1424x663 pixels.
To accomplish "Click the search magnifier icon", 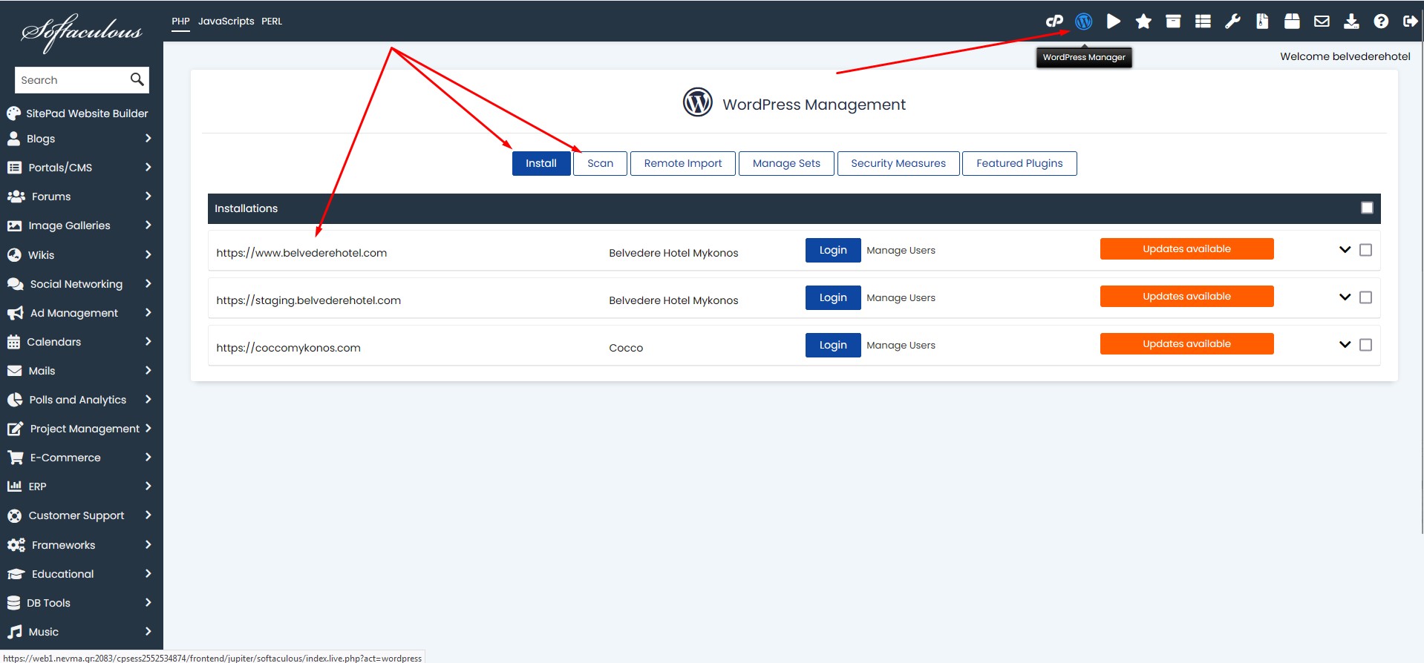I will click(x=137, y=79).
